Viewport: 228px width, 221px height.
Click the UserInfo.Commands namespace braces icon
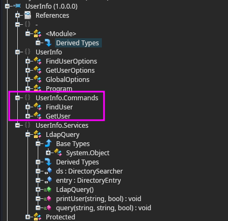coord(27,98)
